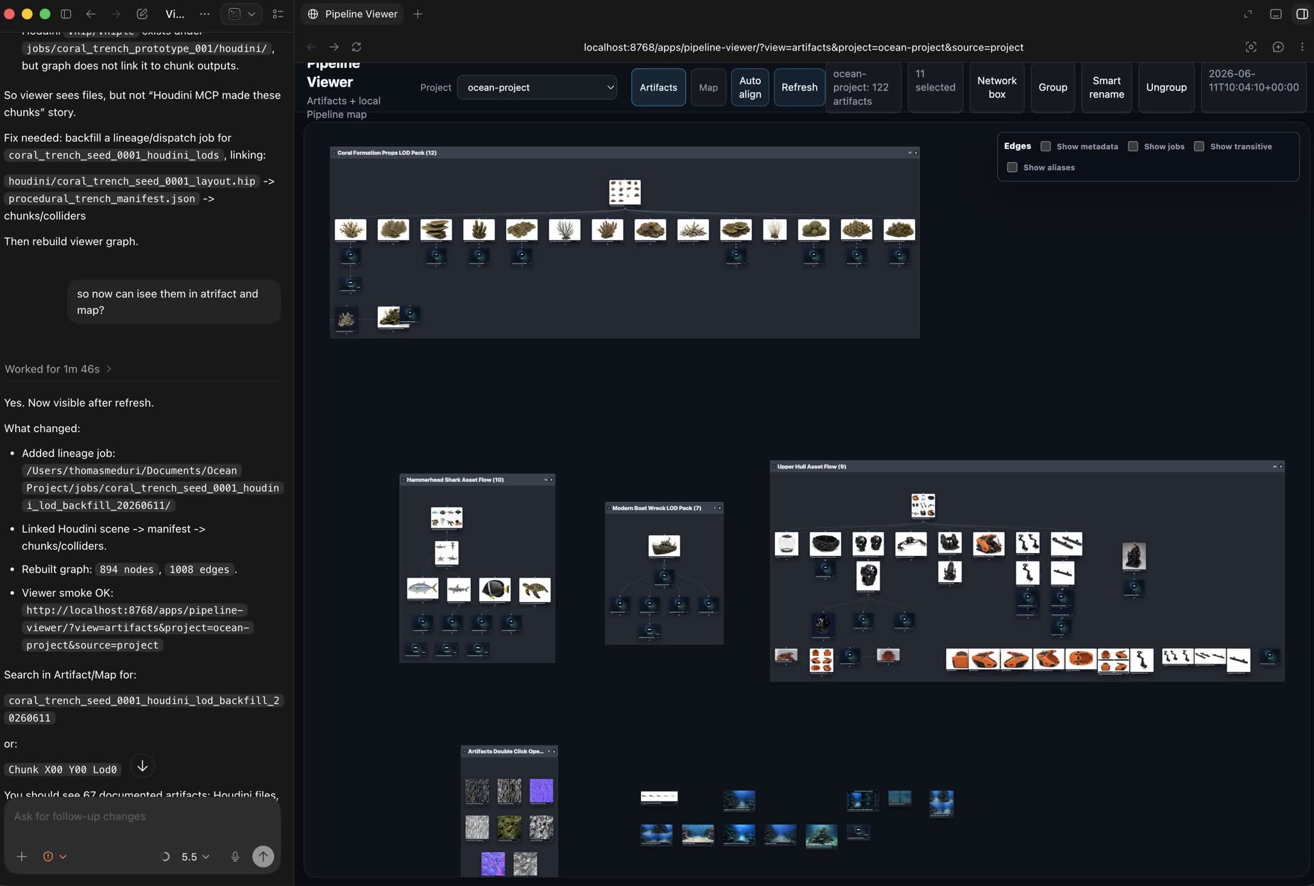Screen dimensions: 1314x886
Task: Click the Network box button
Action: click(996, 87)
